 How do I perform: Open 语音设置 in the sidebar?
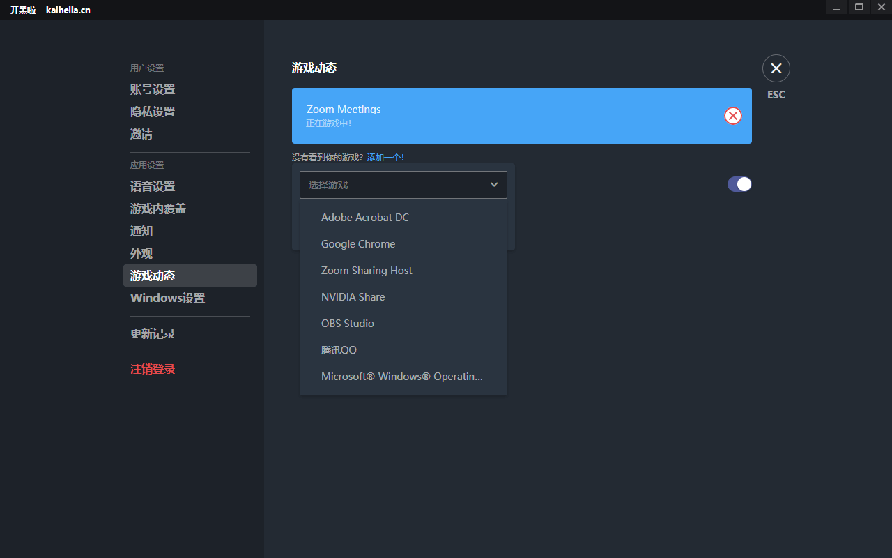153,187
